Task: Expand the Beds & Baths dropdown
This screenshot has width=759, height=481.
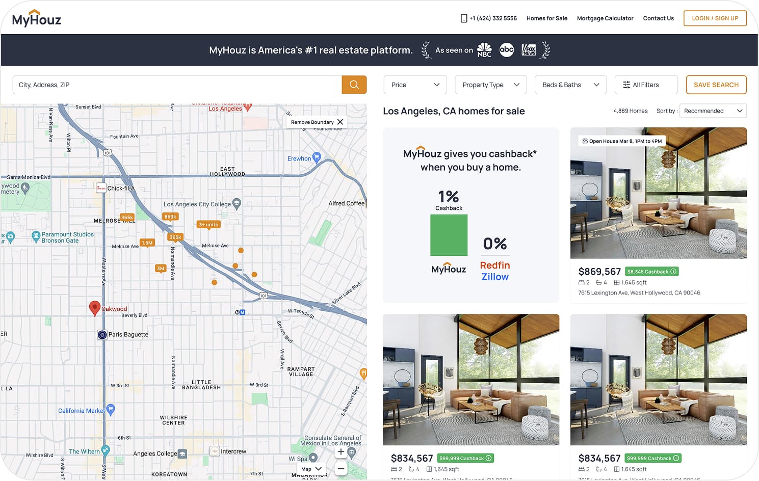Action: [570, 85]
